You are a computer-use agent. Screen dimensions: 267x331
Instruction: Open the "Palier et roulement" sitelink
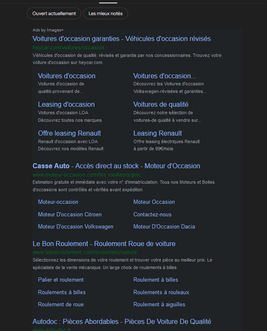pos(61,280)
